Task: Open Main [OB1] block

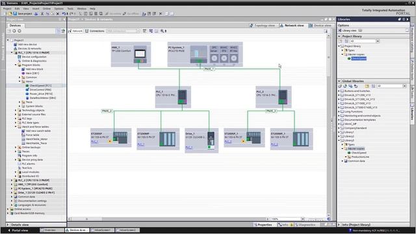Action: pyautogui.click(x=32, y=73)
